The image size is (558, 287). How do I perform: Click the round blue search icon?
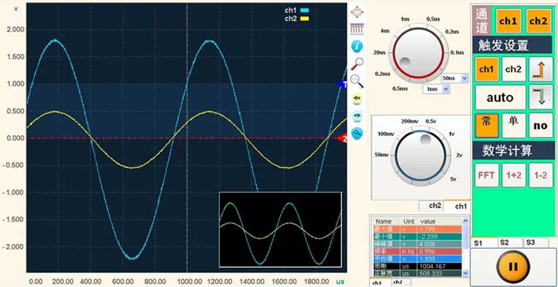point(357,133)
